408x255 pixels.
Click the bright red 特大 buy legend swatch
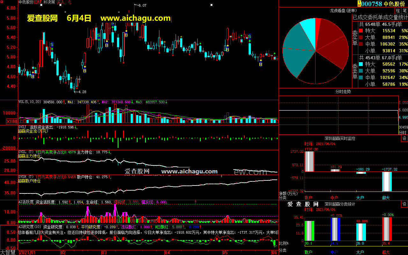point(361,31)
